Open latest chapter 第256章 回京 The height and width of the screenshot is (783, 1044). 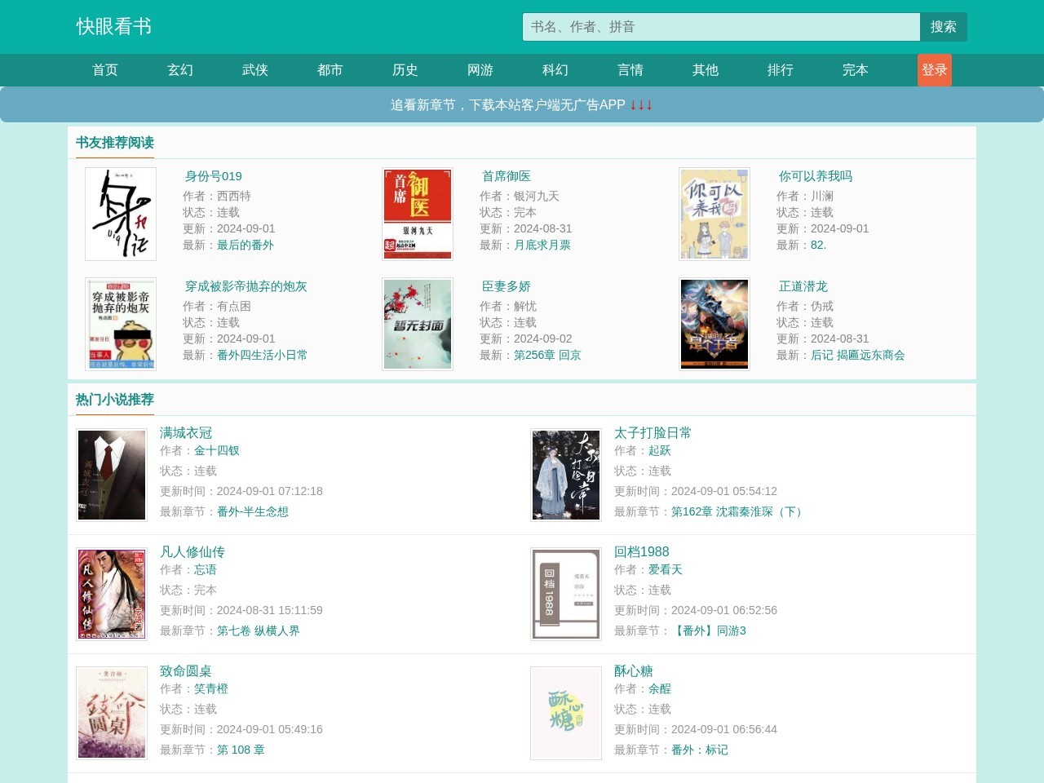click(x=547, y=355)
